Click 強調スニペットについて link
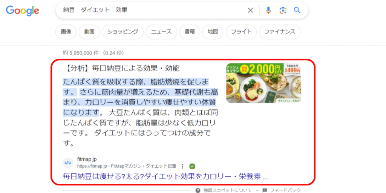 click(227, 190)
